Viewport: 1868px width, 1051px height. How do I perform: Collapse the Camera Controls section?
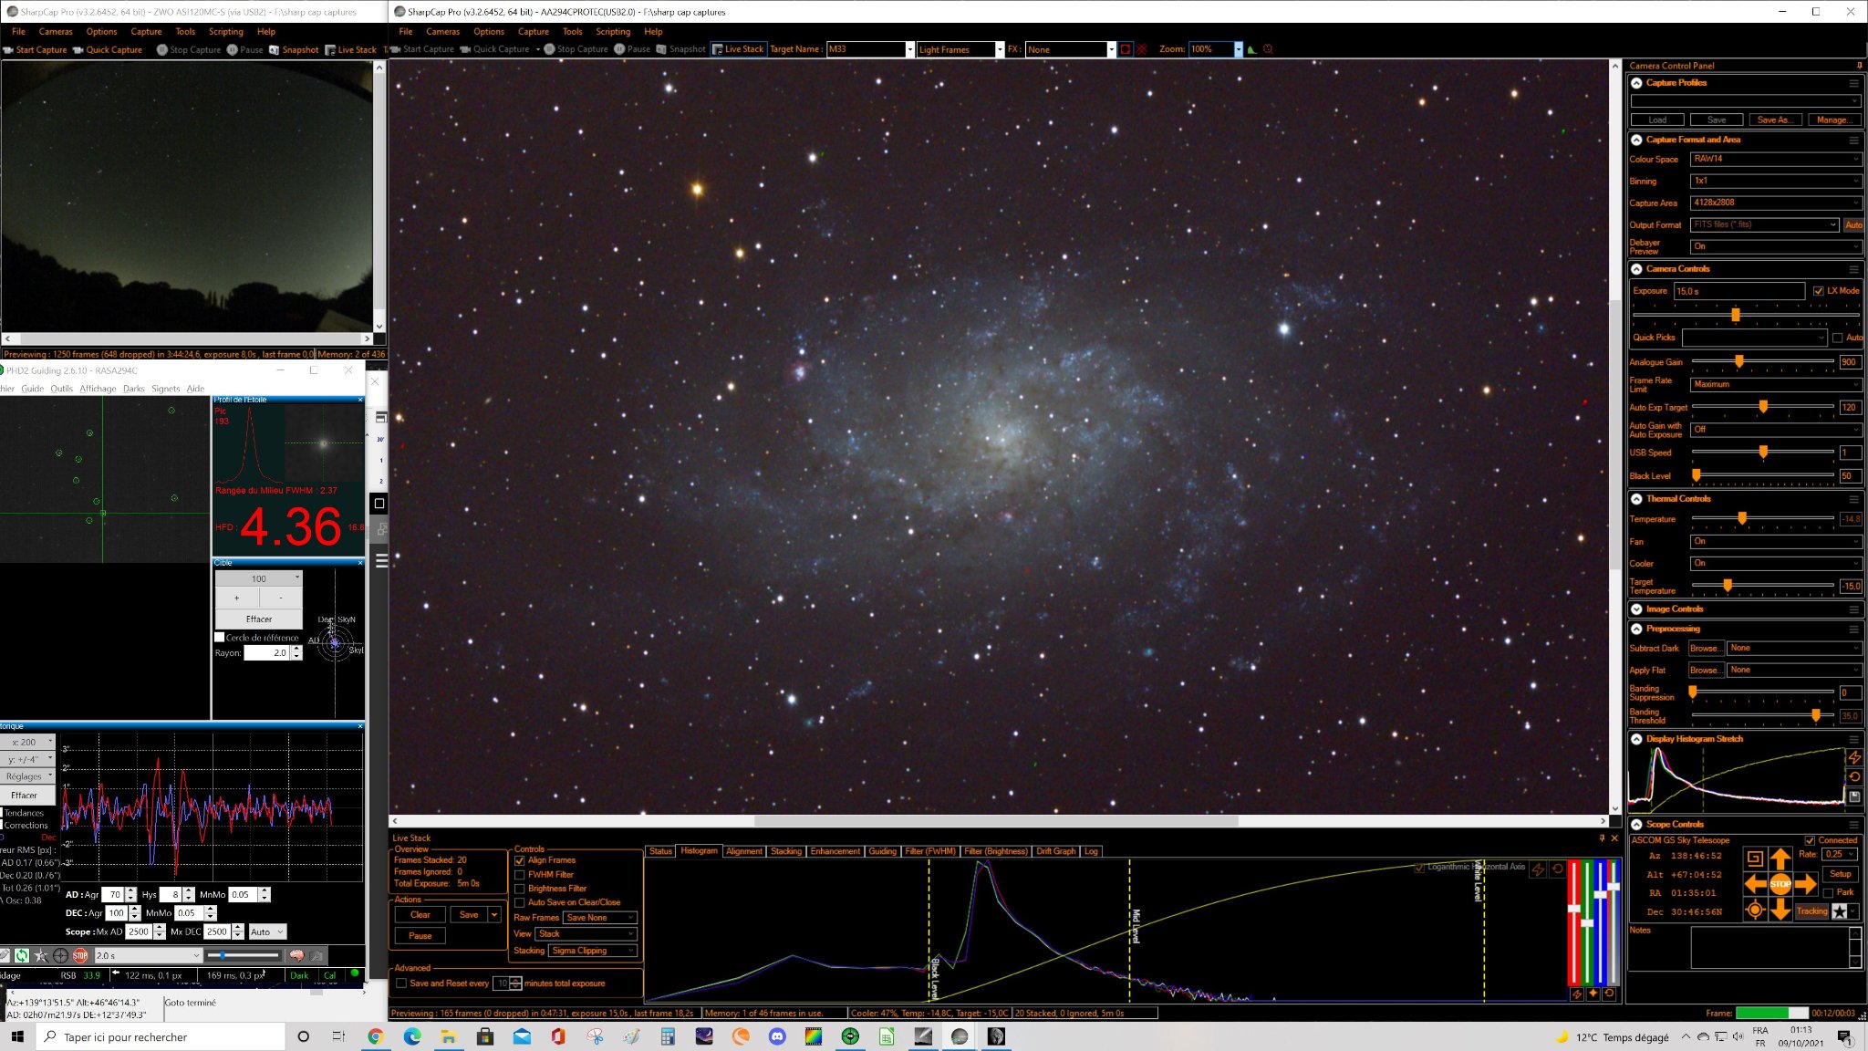(1637, 269)
